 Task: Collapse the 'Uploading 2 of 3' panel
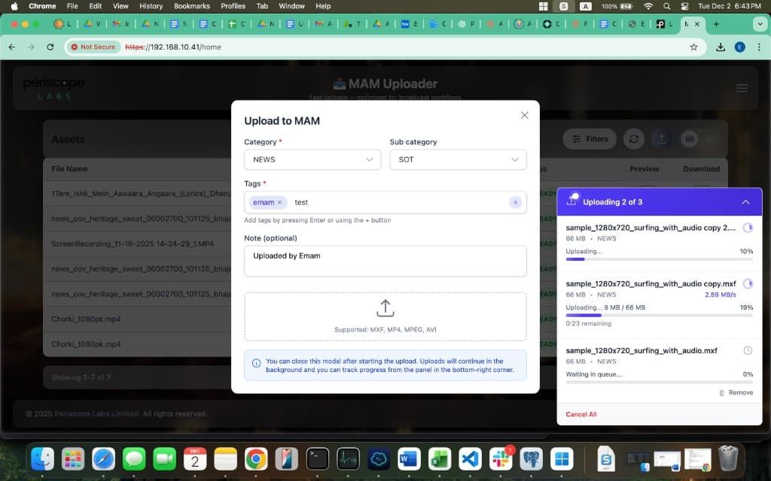click(746, 201)
